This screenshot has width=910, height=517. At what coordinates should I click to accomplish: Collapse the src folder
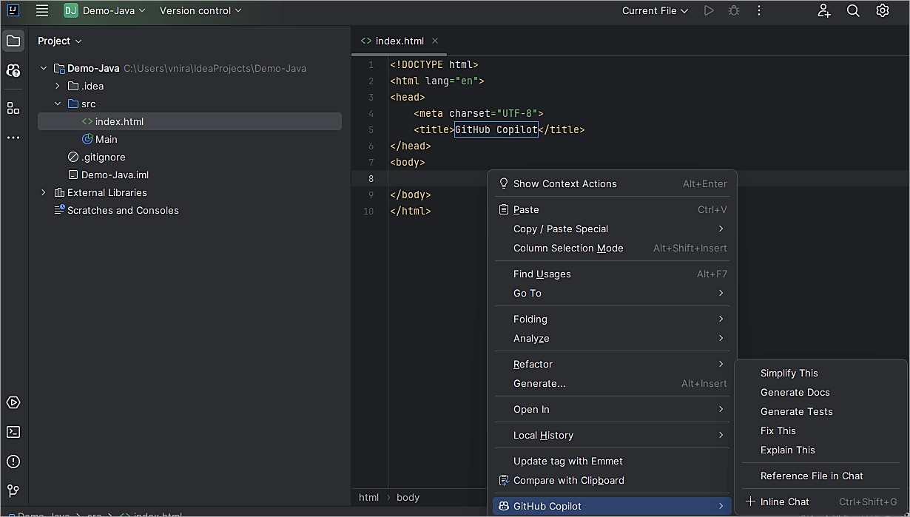point(58,104)
